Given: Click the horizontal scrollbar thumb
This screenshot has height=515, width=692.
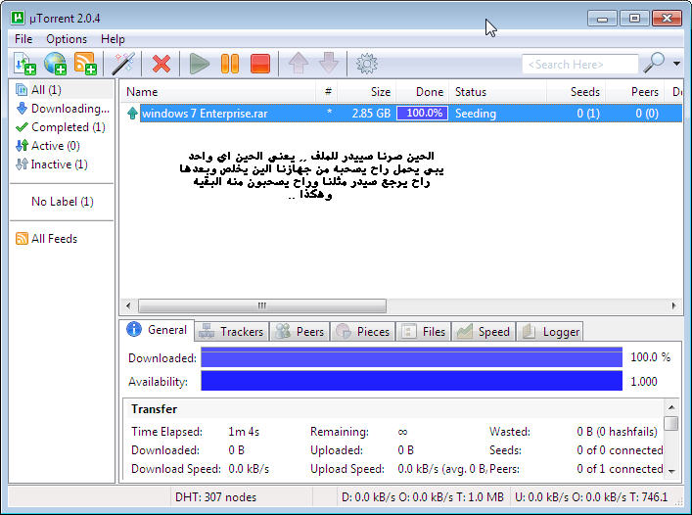Looking at the screenshot, I should pos(262,305).
